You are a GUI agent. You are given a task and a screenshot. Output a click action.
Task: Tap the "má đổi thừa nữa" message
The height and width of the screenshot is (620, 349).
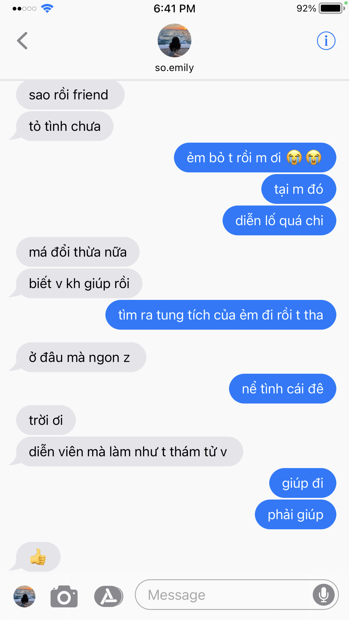[x=78, y=252]
